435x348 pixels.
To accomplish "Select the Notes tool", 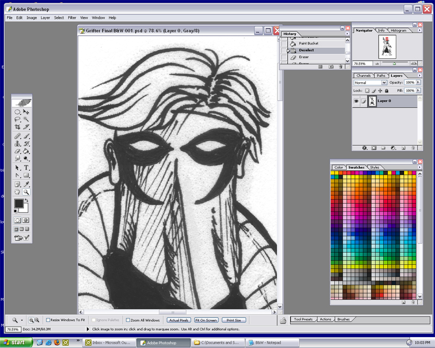I will [x=17, y=184].
